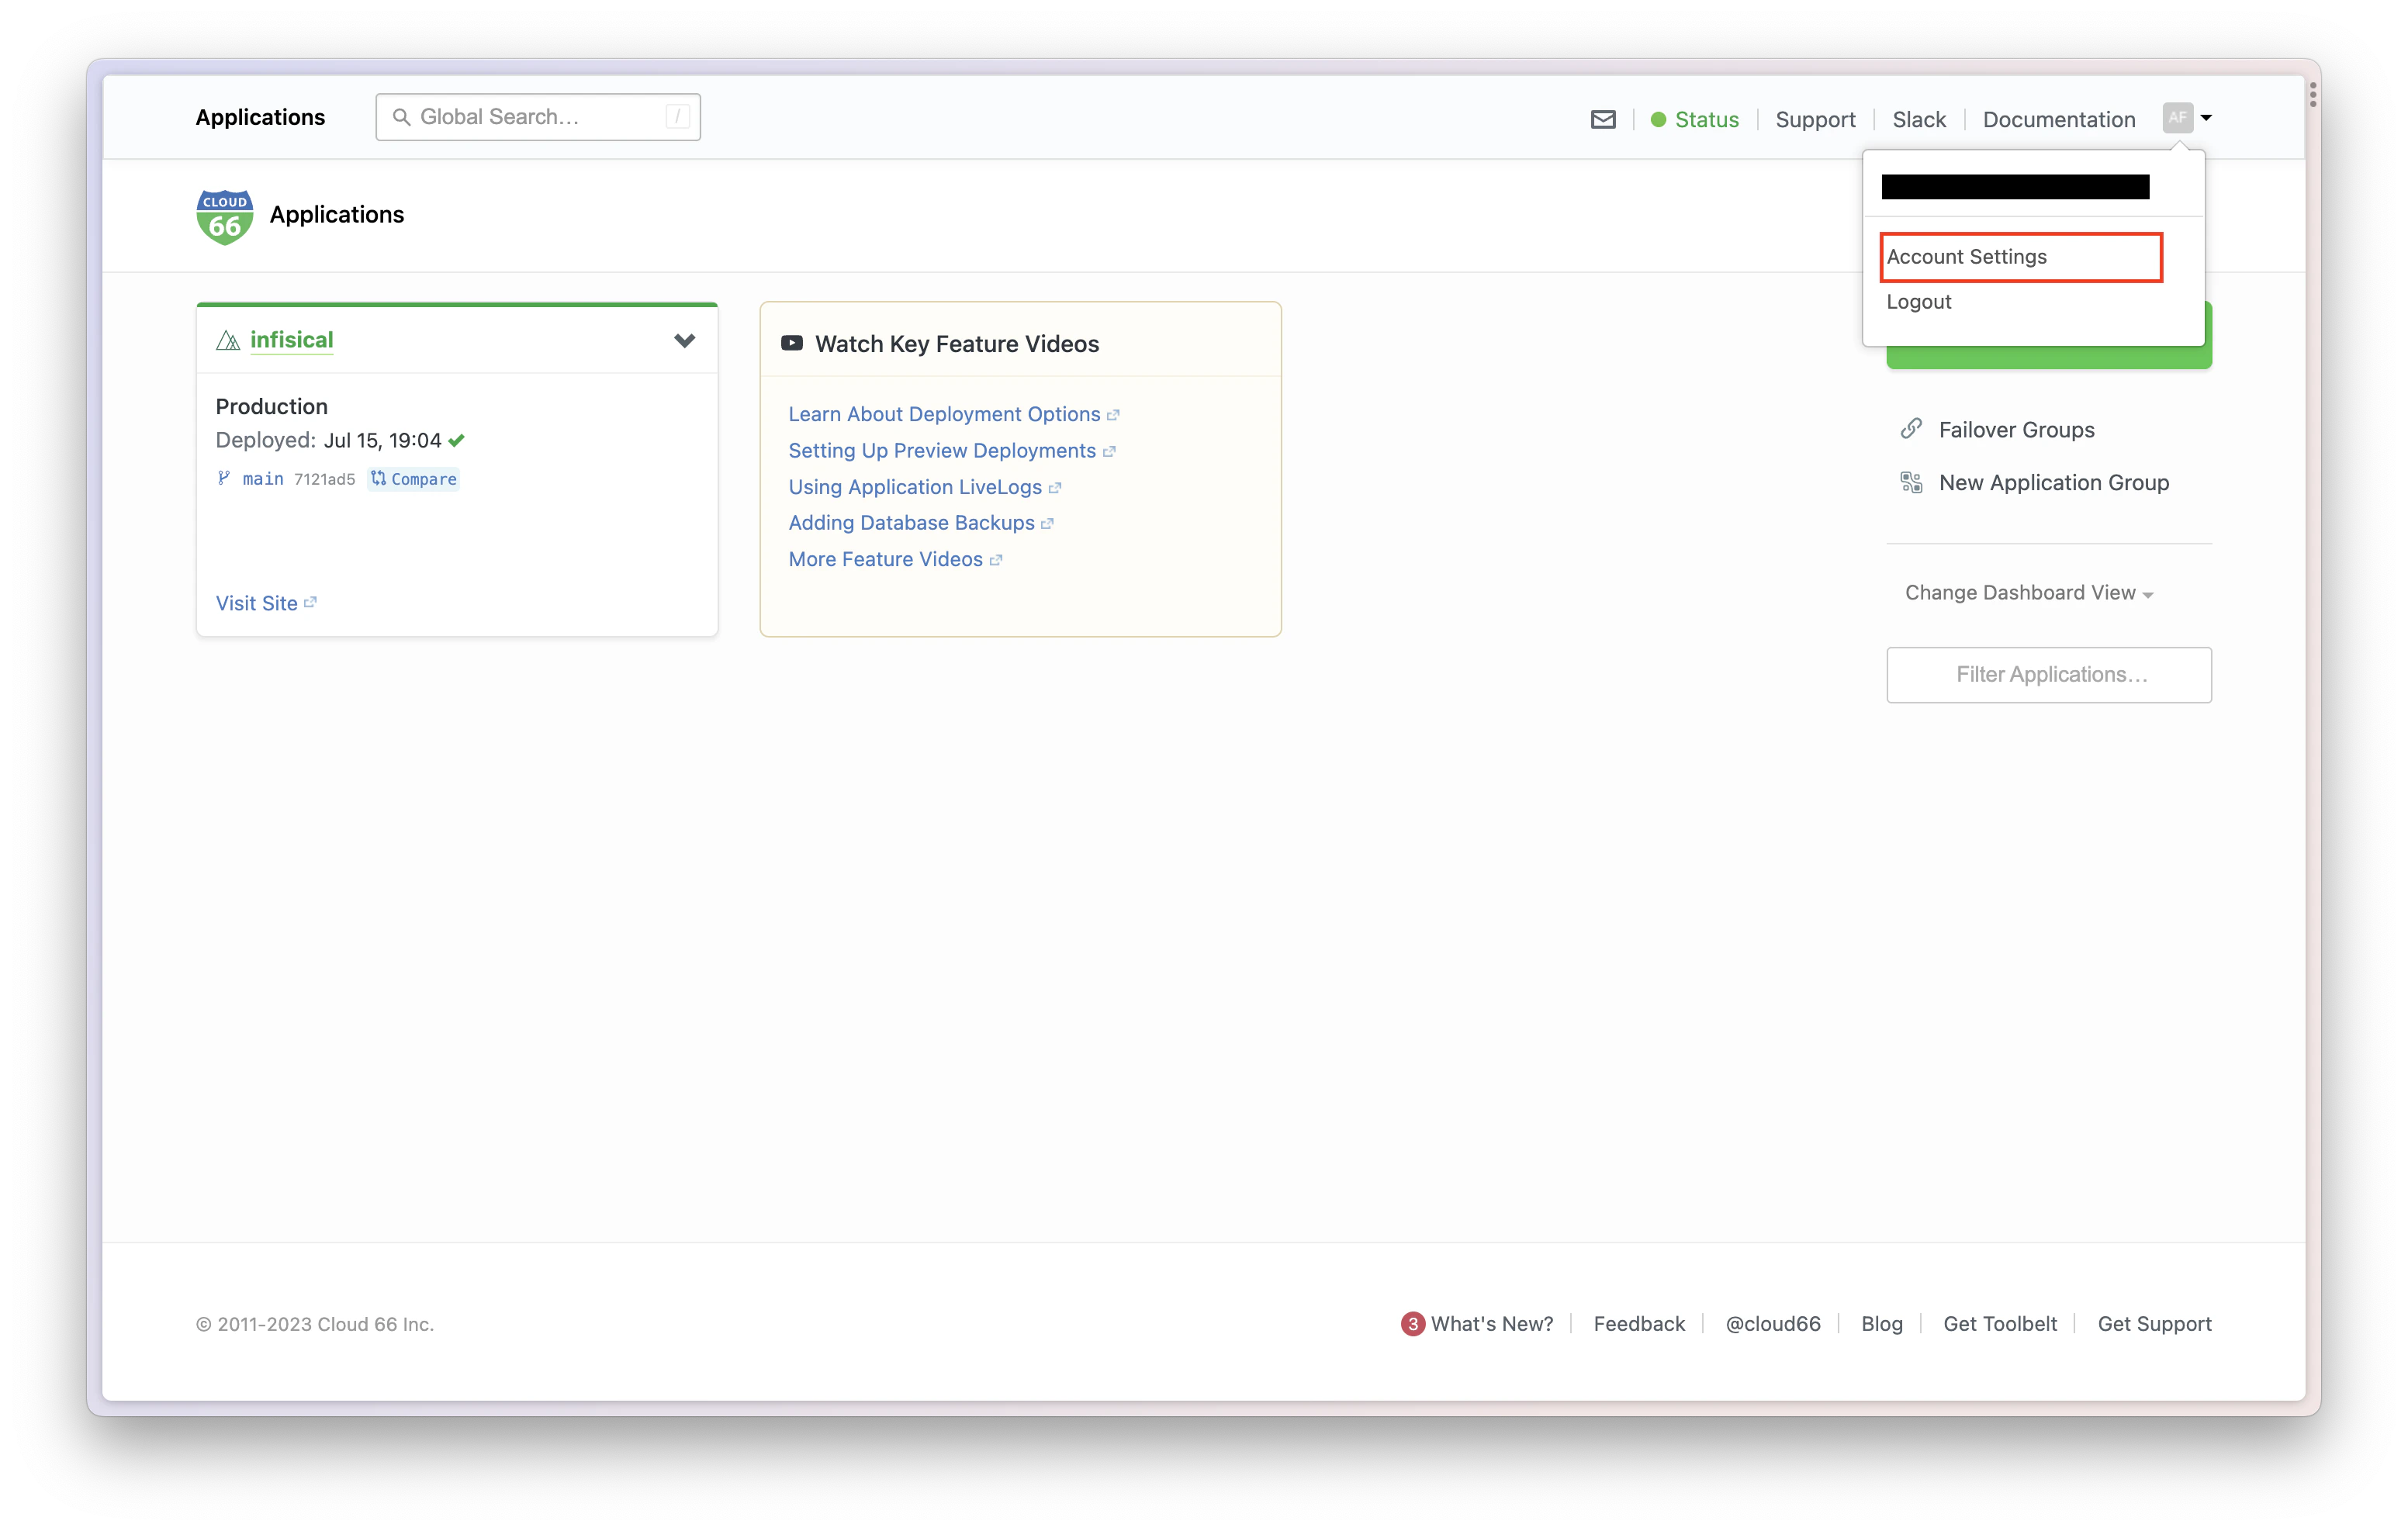Open the infisical application link
Screen dimensions: 2408x1531
click(291, 340)
